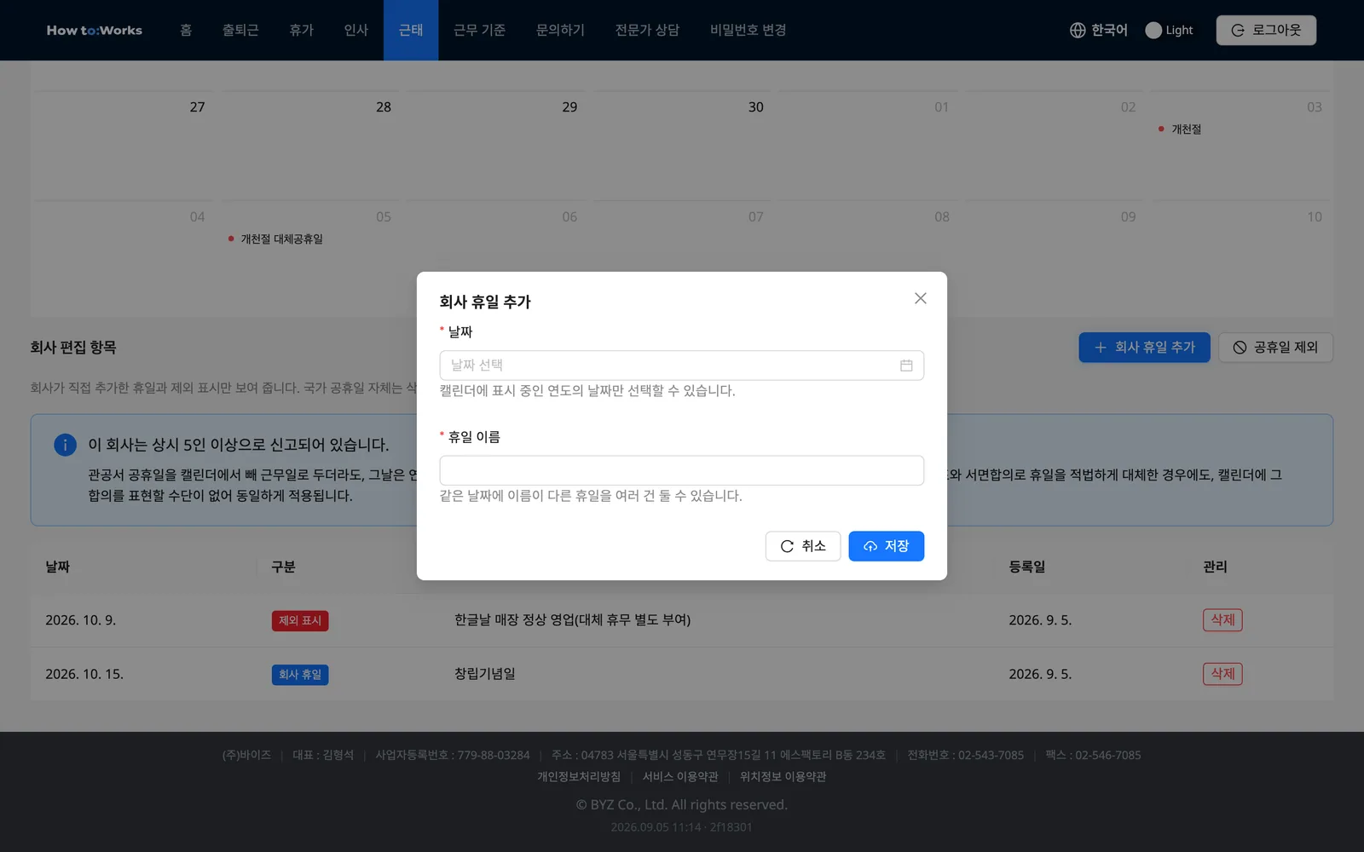This screenshot has height=852, width=1364.
Task: Select the 근태 tab
Action: (411, 30)
